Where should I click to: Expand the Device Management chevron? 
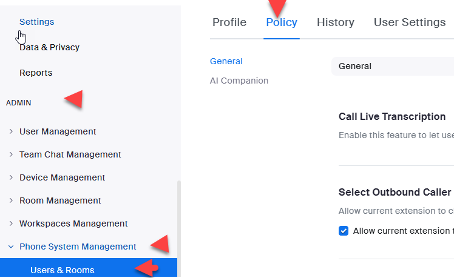pyautogui.click(x=11, y=177)
